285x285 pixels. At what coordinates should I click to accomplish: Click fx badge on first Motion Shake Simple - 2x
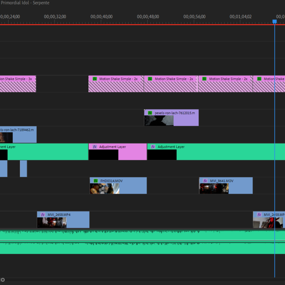click(95, 79)
